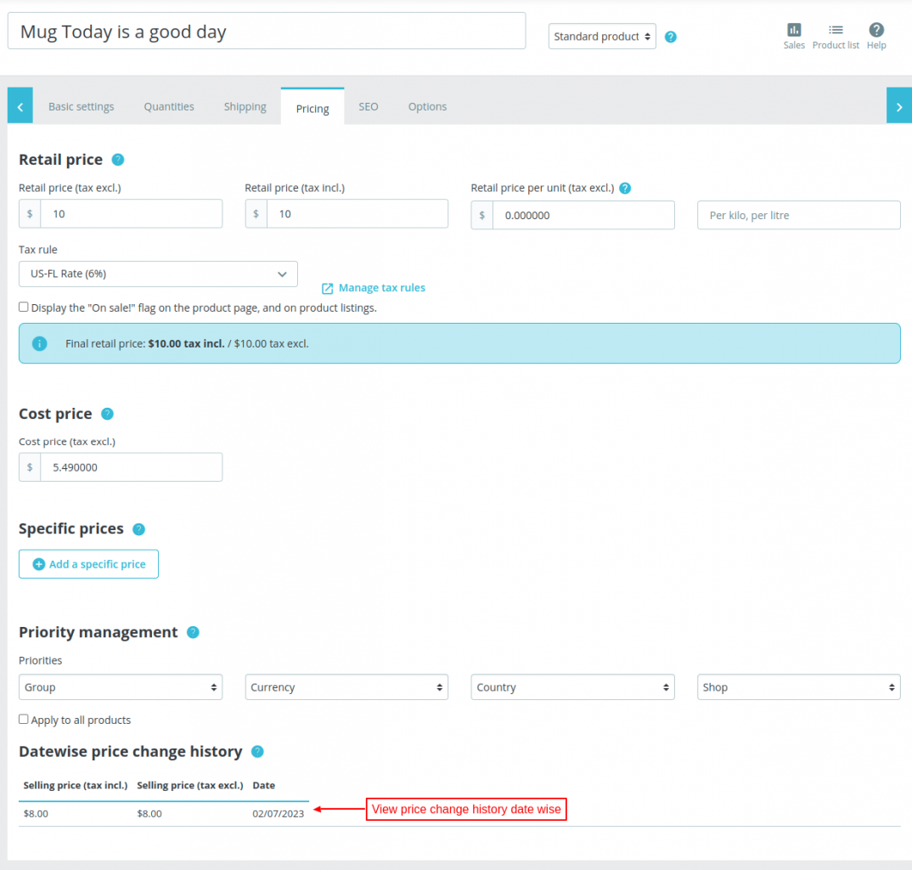The image size is (912, 870).
Task: Click Retail price (tax excl.) input
Action: (132, 213)
